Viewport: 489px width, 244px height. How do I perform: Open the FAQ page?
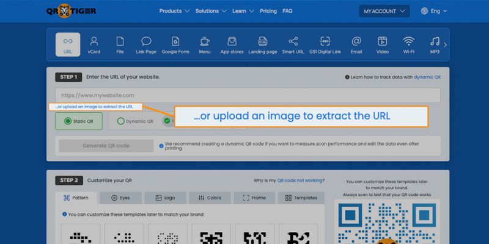coord(287,11)
